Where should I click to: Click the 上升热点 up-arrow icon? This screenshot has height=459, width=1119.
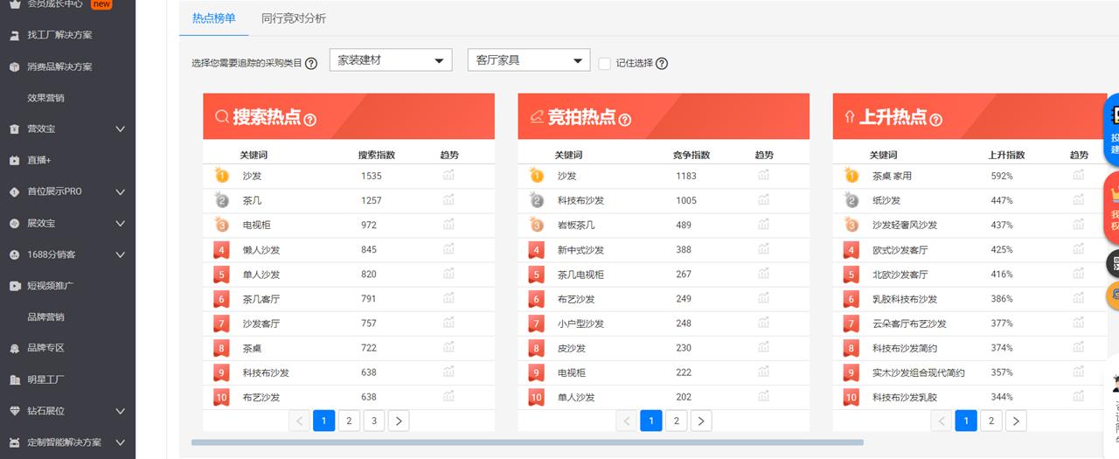pyautogui.click(x=849, y=116)
